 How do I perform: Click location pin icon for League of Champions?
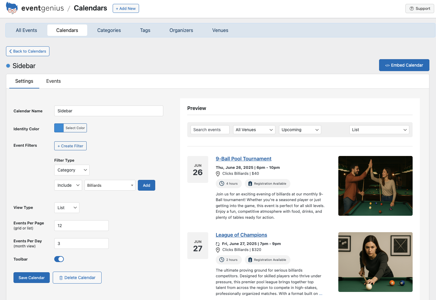point(218,250)
